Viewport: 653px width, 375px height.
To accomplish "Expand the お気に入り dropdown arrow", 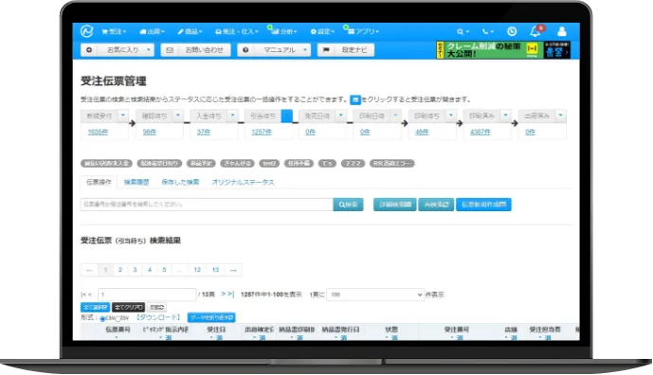I will pyautogui.click(x=148, y=50).
